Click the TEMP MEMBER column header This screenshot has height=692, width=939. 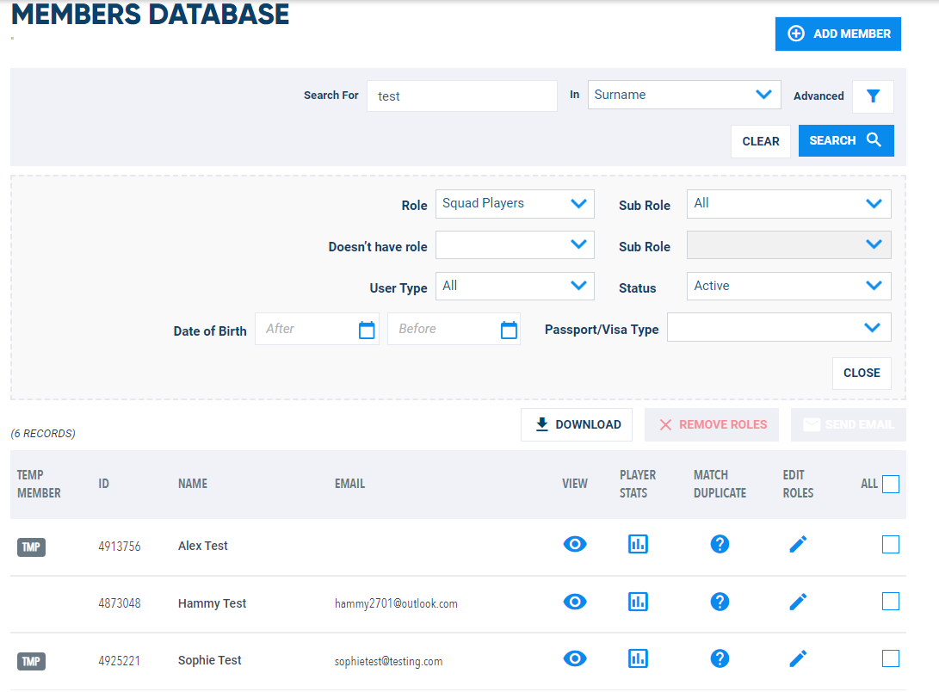tap(39, 484)
